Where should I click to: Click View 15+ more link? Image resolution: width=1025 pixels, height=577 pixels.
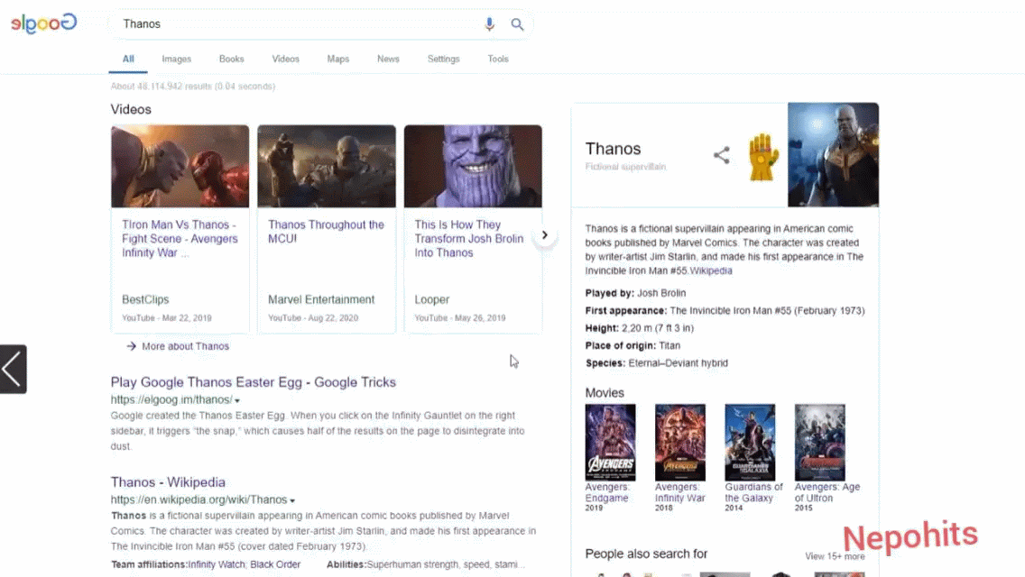click(x=835, y=556)
